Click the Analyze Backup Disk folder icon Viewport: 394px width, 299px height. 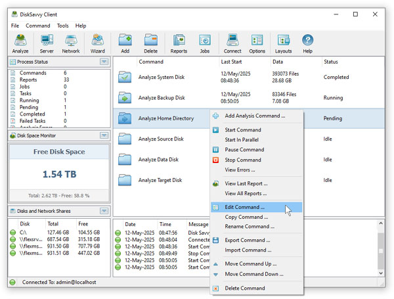point(125,97)
